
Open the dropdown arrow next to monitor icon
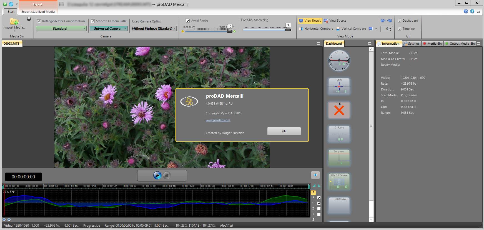point(376,29)
